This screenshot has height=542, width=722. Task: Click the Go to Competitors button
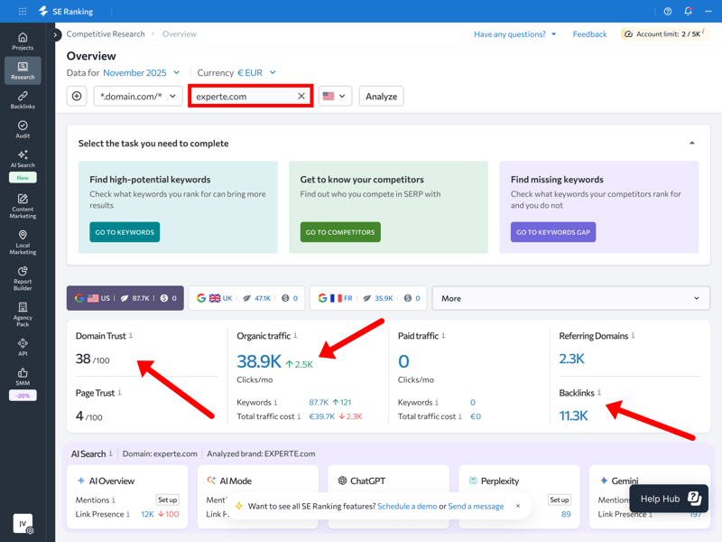(340, 232)
